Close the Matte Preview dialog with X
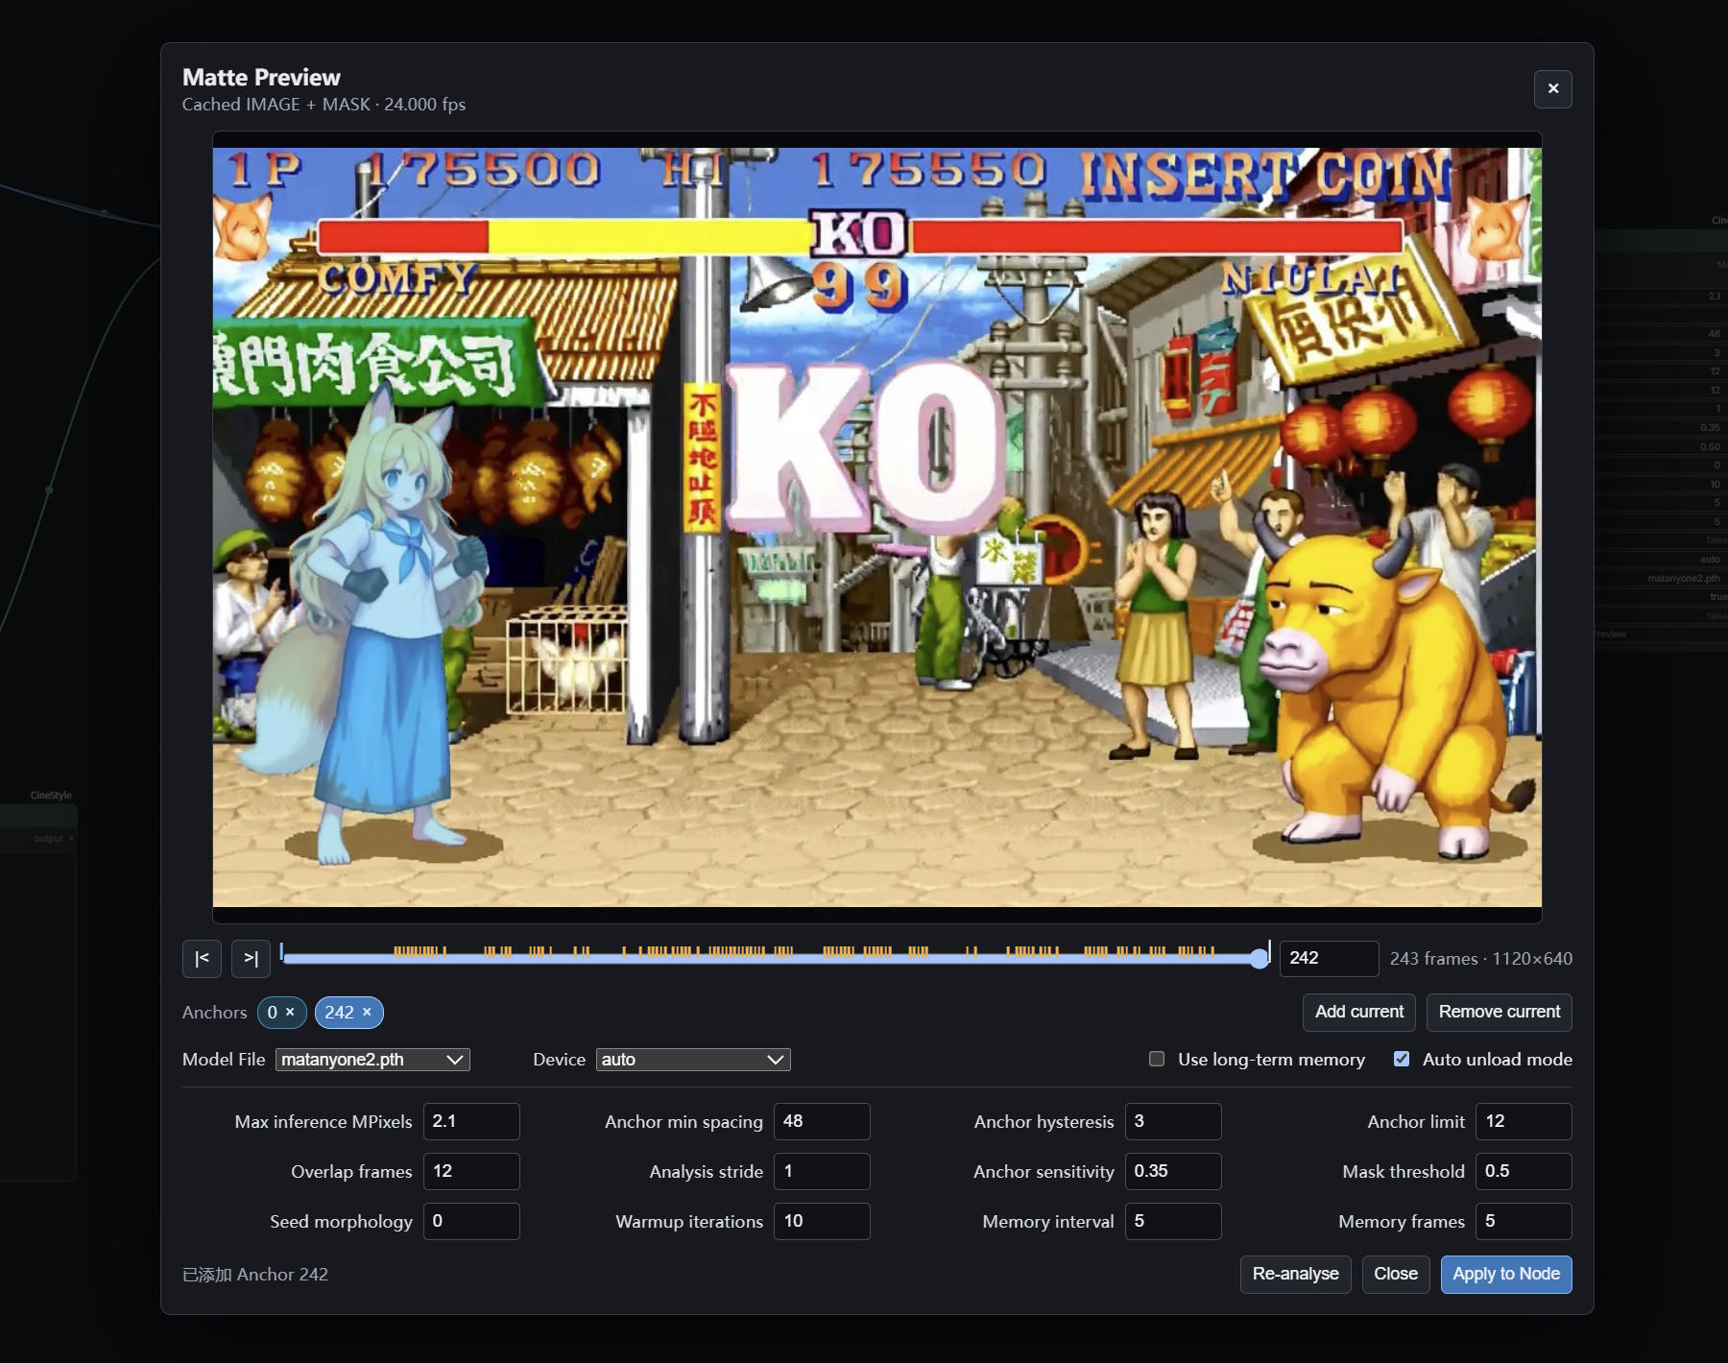1728x1363 pixels. pos(1552,89)
